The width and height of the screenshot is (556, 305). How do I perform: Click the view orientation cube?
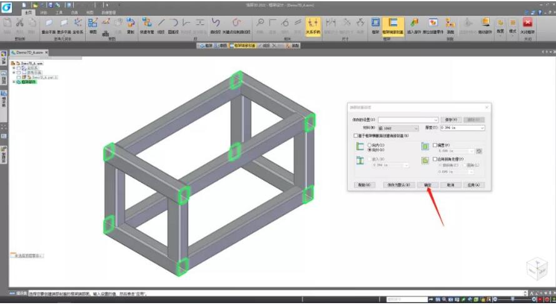pyautogui.click(x=537, y=269)
